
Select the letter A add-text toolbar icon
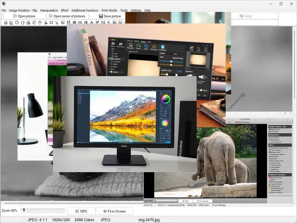[x=91, y=23]
